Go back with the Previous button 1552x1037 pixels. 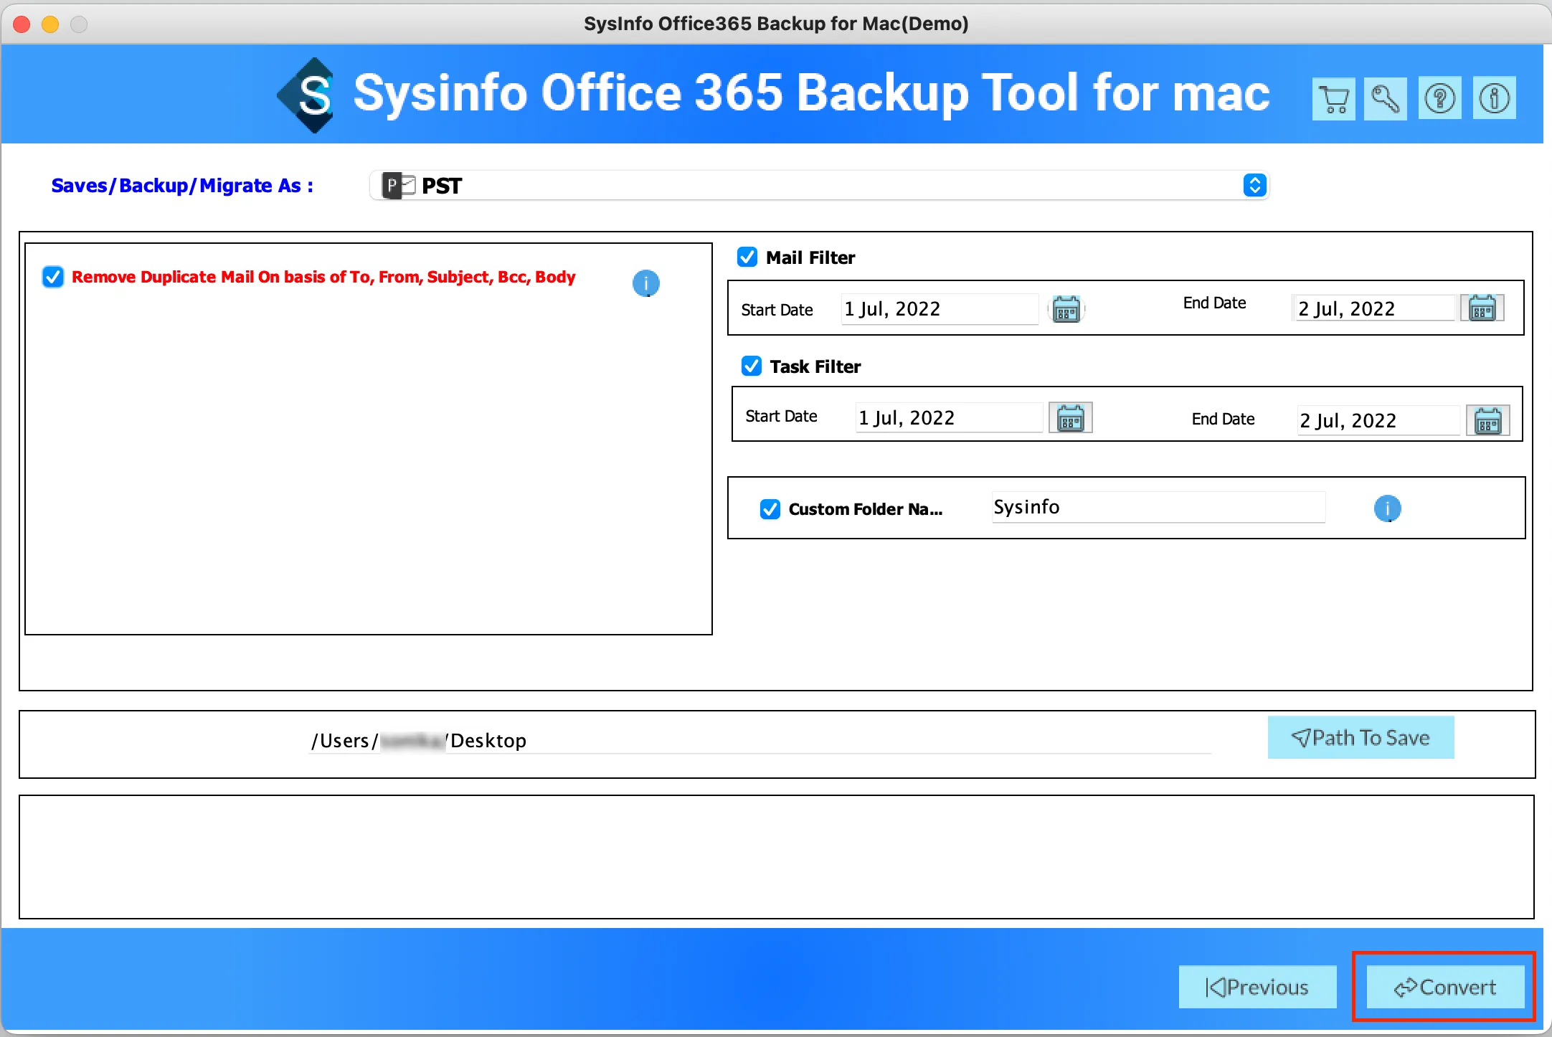[x=1257, y=987]
